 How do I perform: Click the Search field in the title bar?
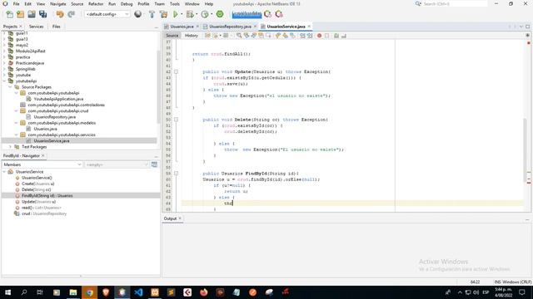coord(455,3)
